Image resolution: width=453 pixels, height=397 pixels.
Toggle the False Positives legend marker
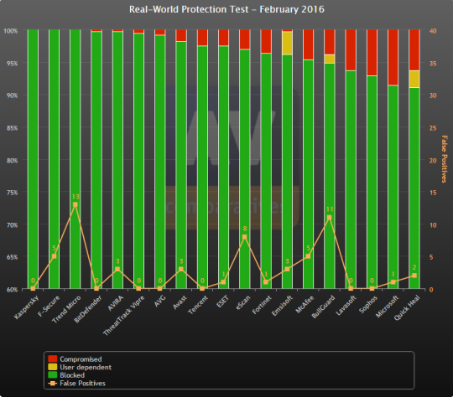[52, 383]
